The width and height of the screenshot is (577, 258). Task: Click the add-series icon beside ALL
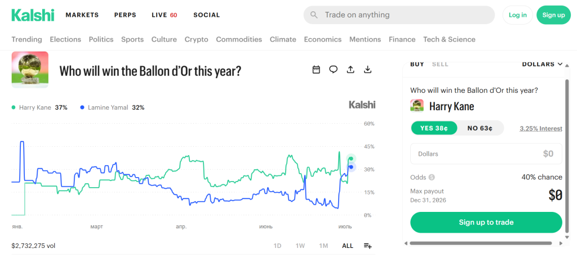coord(367,246)
